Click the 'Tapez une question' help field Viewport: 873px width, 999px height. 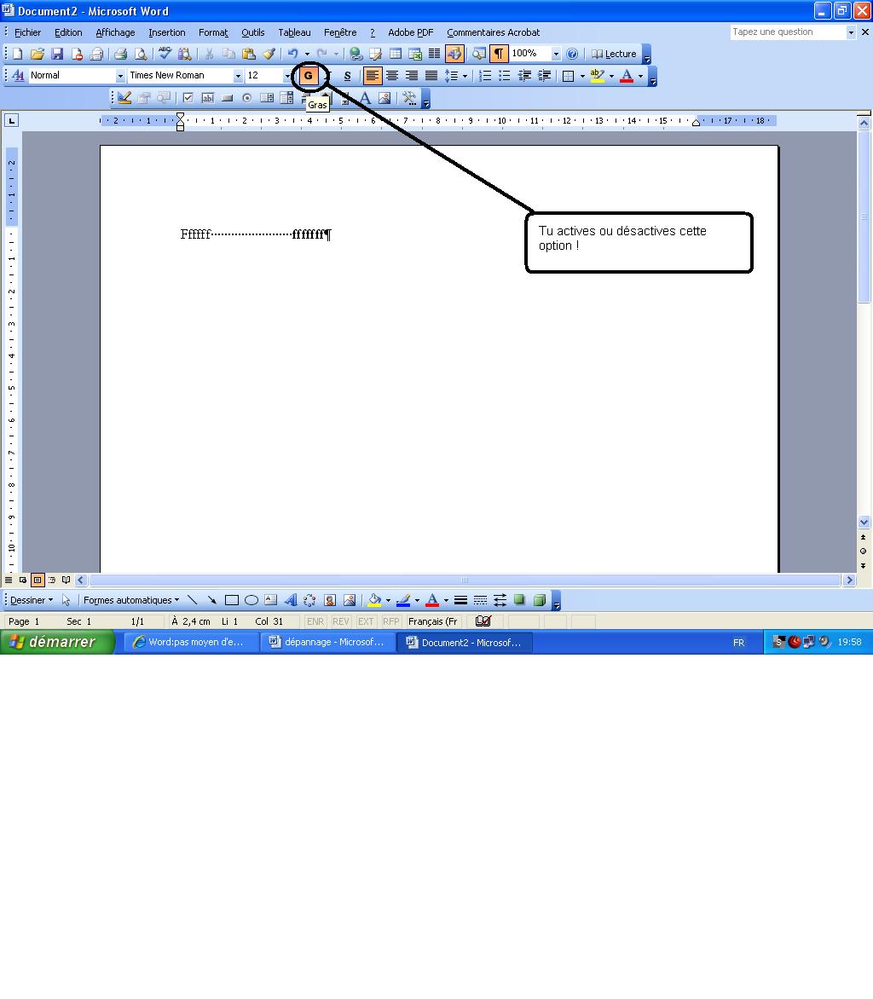point(787,32)
